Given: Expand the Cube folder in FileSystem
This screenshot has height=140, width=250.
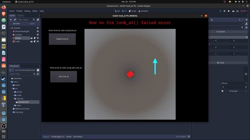Looking at the screenshot, I should coord(13,95).
